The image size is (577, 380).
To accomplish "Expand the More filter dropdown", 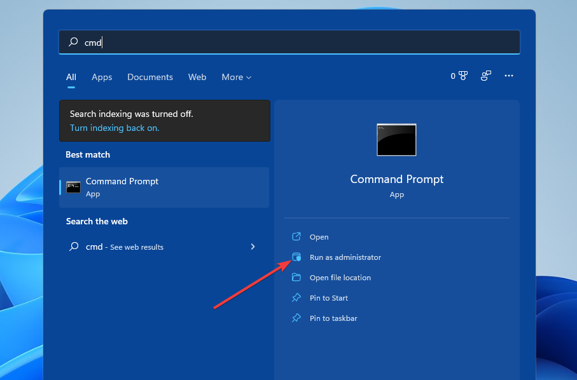I will (x=236, y=77).
